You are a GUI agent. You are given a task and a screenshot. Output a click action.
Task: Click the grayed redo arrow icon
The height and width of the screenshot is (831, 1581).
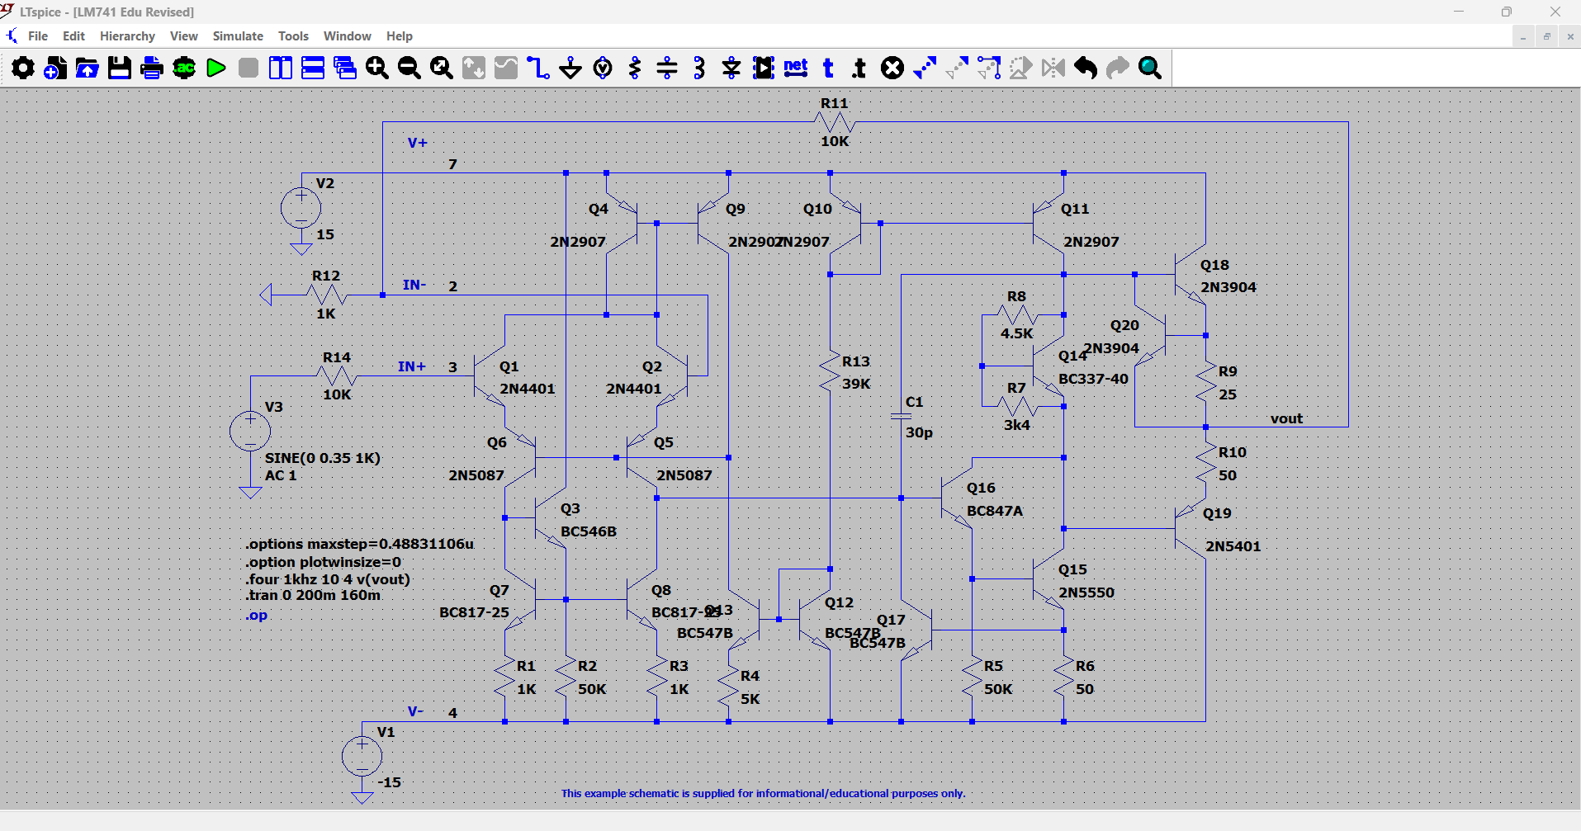1118,68
